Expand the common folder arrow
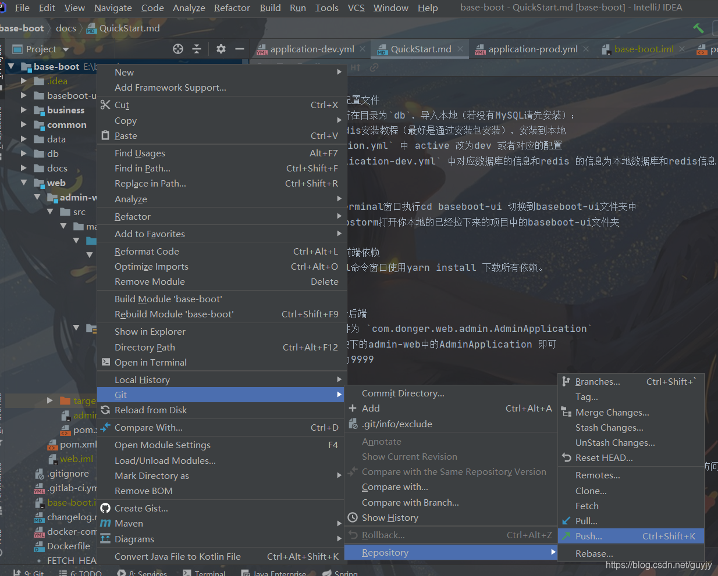 (24, 124)
